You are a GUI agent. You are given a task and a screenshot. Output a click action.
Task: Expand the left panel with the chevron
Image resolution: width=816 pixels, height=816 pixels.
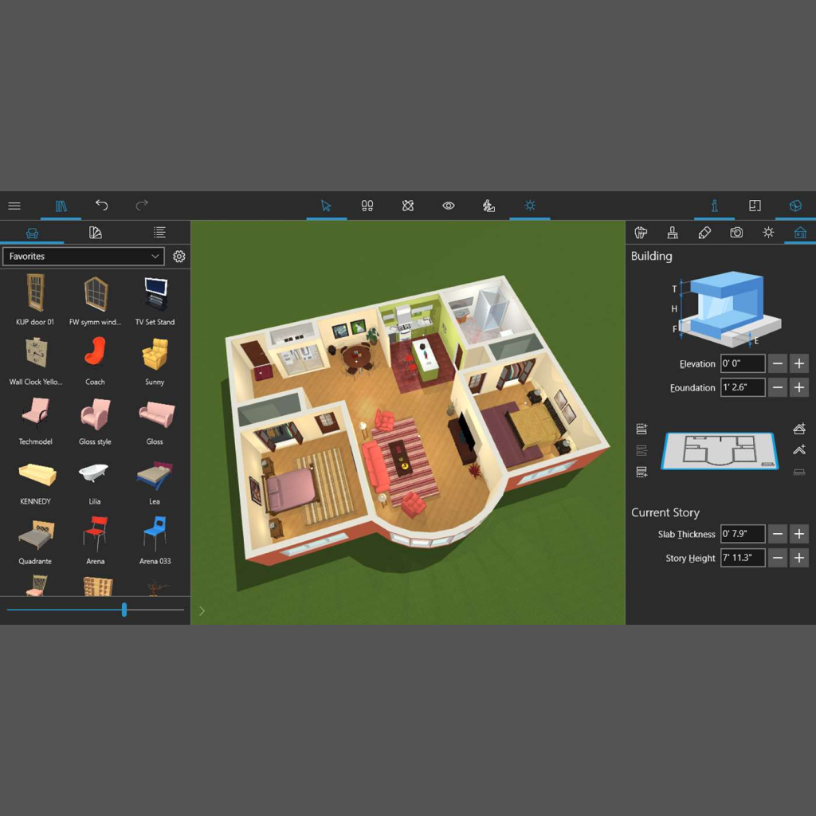click(x=202, y=610)
